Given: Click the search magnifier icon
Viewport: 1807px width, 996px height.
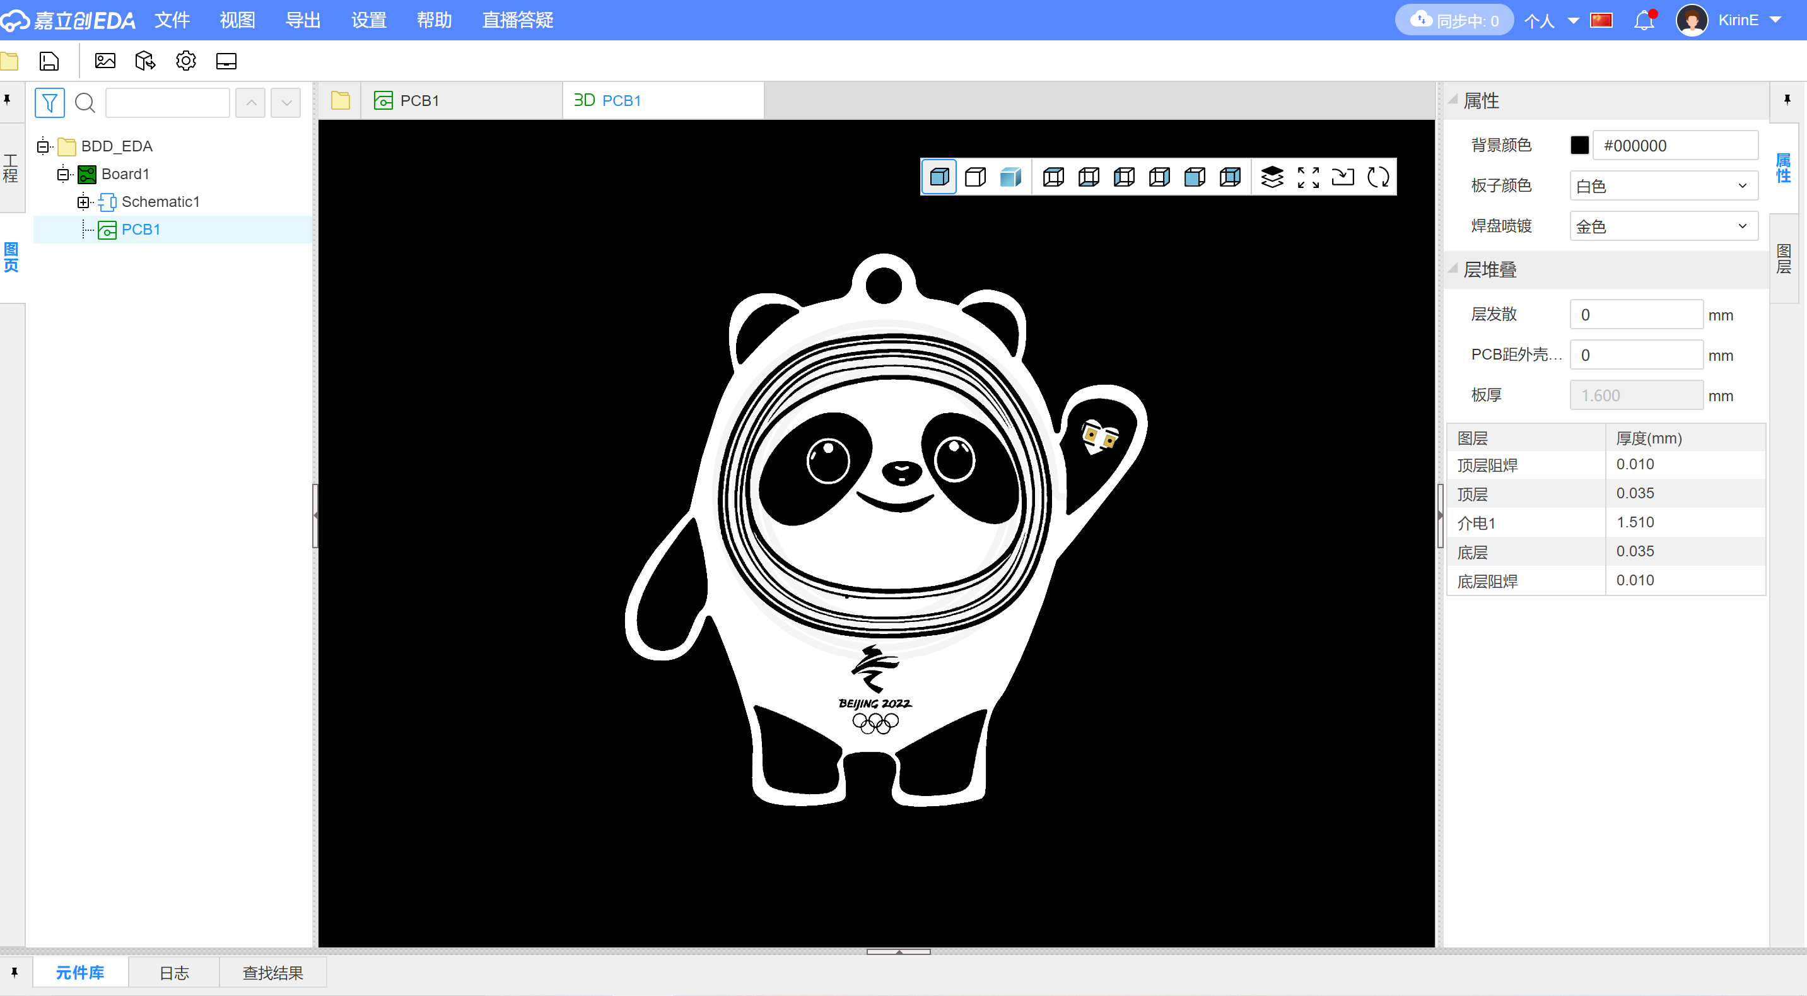Looking at the screenshot, I should pyautogui.click(x=85, y=103).
